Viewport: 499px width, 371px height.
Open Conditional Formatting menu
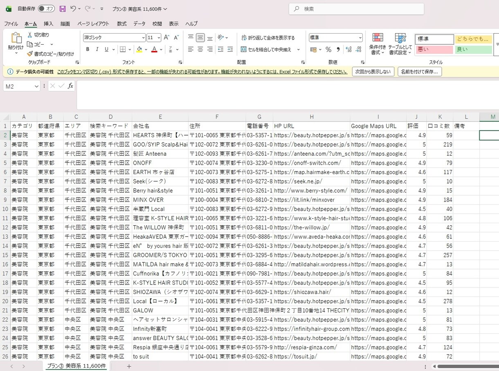[378, 44]
